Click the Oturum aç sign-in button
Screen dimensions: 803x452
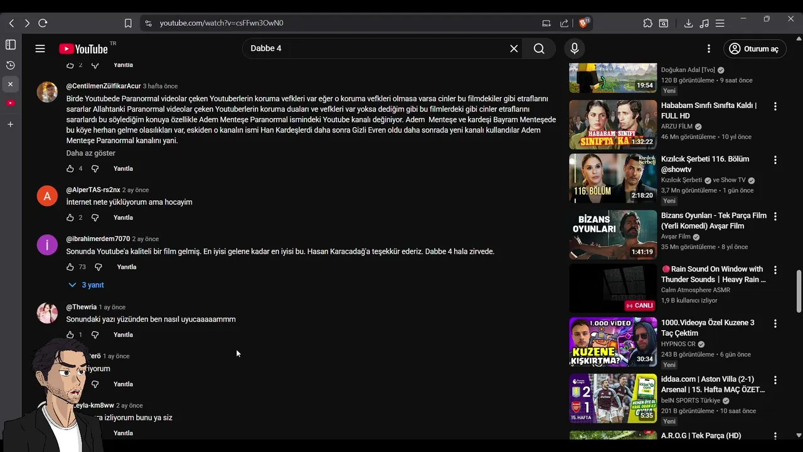pos(753,49)
